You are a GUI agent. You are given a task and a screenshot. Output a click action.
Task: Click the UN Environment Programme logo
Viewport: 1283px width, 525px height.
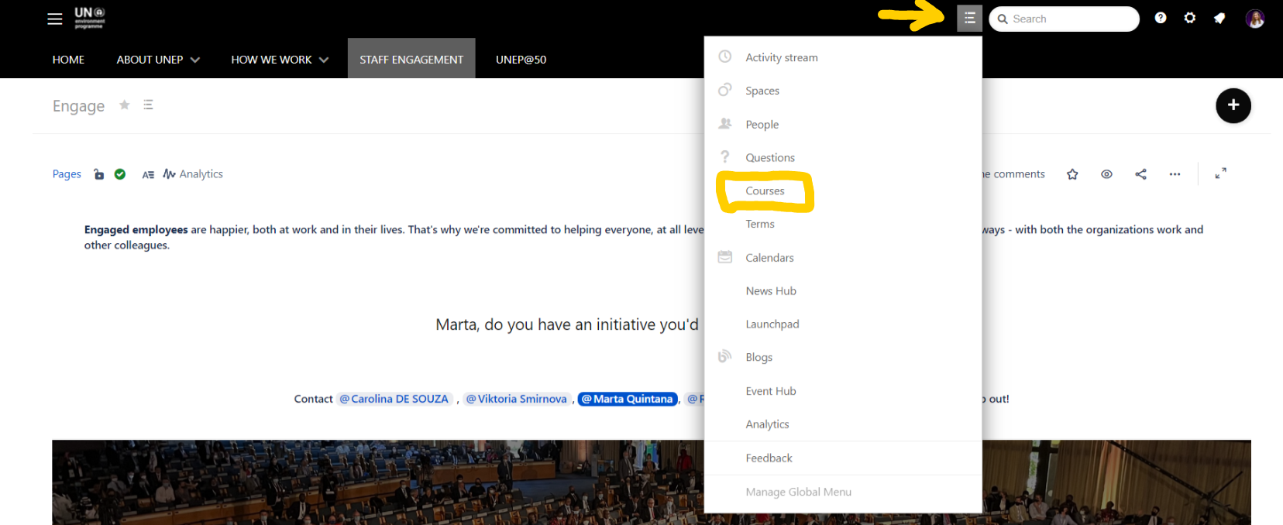coord(89,18)
